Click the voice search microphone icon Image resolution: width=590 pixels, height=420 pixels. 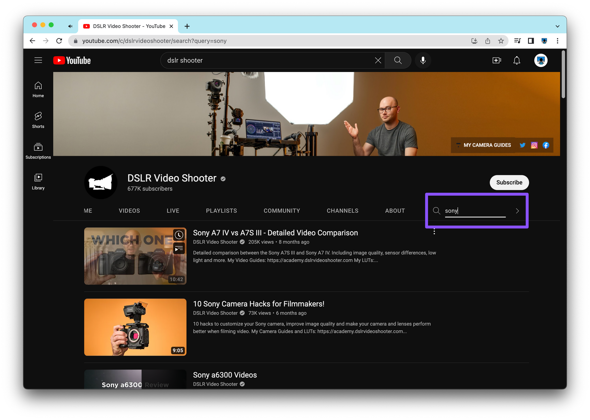[423, 60]
